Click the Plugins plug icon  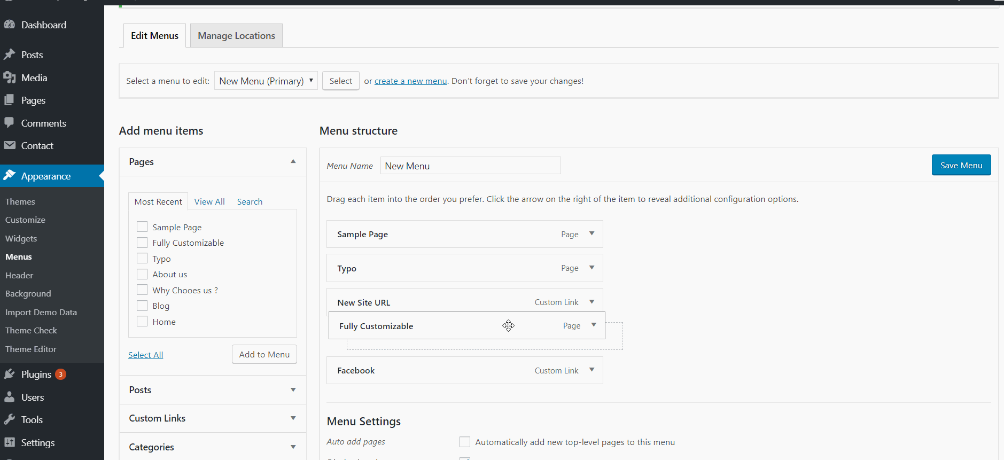point(10,374)
